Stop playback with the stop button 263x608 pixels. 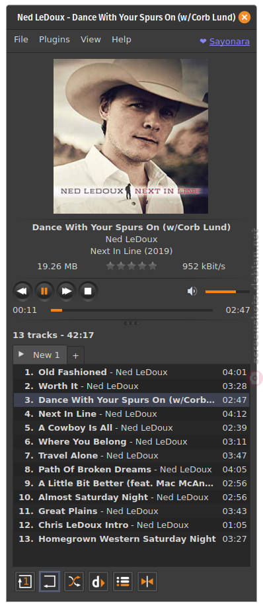pyautogui.click(x=89, y=291)
